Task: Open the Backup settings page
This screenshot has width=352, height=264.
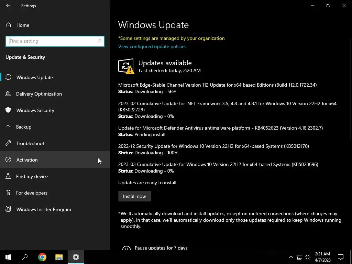Action: pos(55,127)
